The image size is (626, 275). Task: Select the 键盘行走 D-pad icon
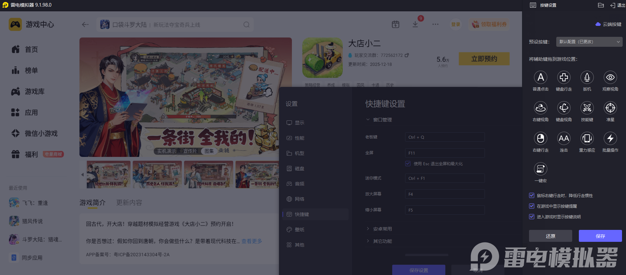pos(564,78)
